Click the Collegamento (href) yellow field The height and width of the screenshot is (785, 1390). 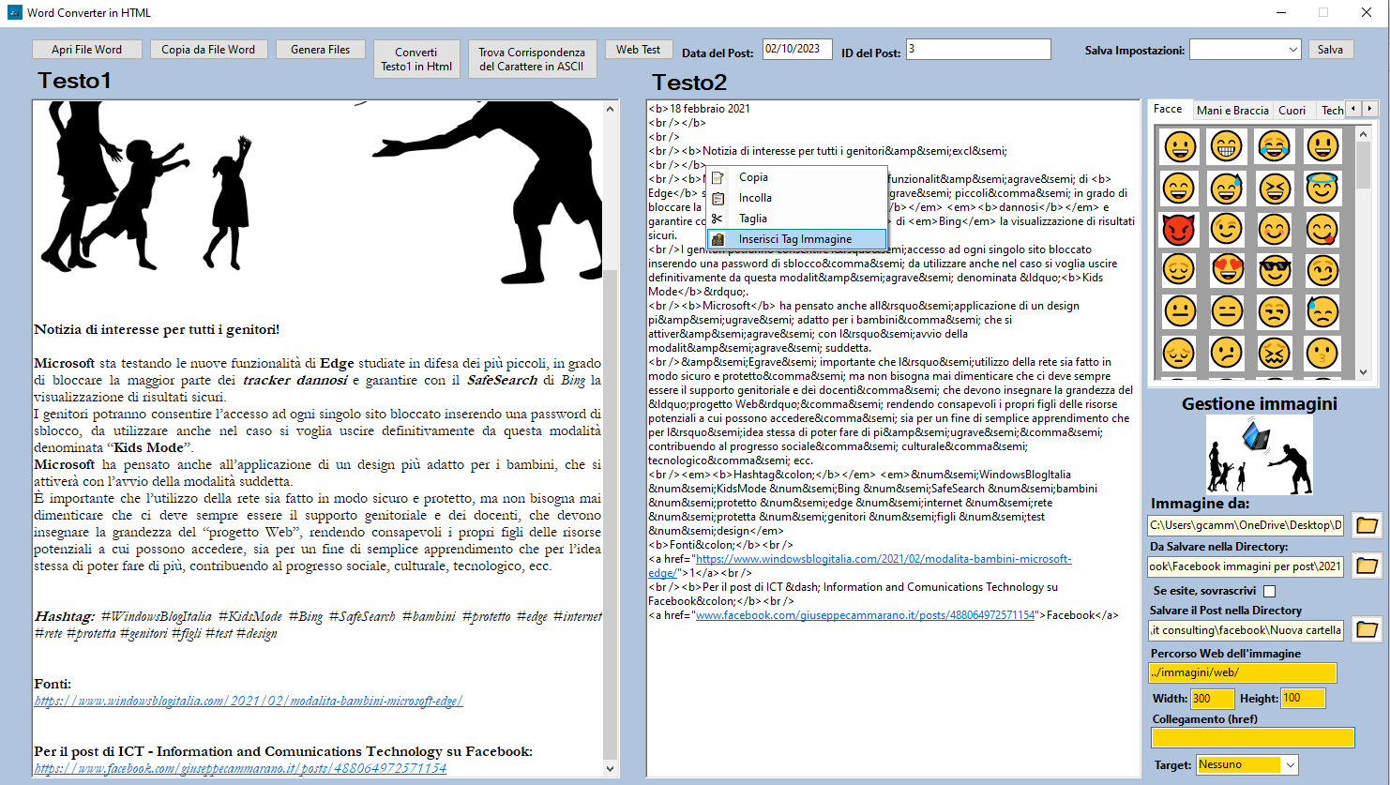point(1253,737)
